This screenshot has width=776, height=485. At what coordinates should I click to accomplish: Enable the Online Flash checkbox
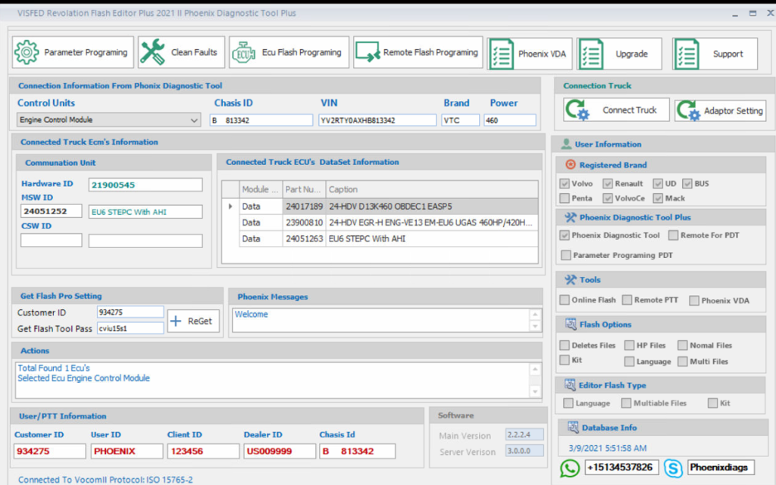click(x=565, y=300)
